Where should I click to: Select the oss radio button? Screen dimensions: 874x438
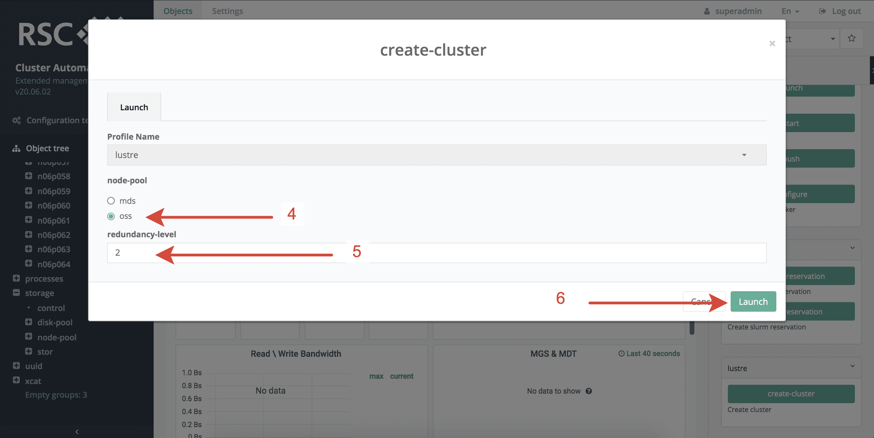click(x=111, y=216)
